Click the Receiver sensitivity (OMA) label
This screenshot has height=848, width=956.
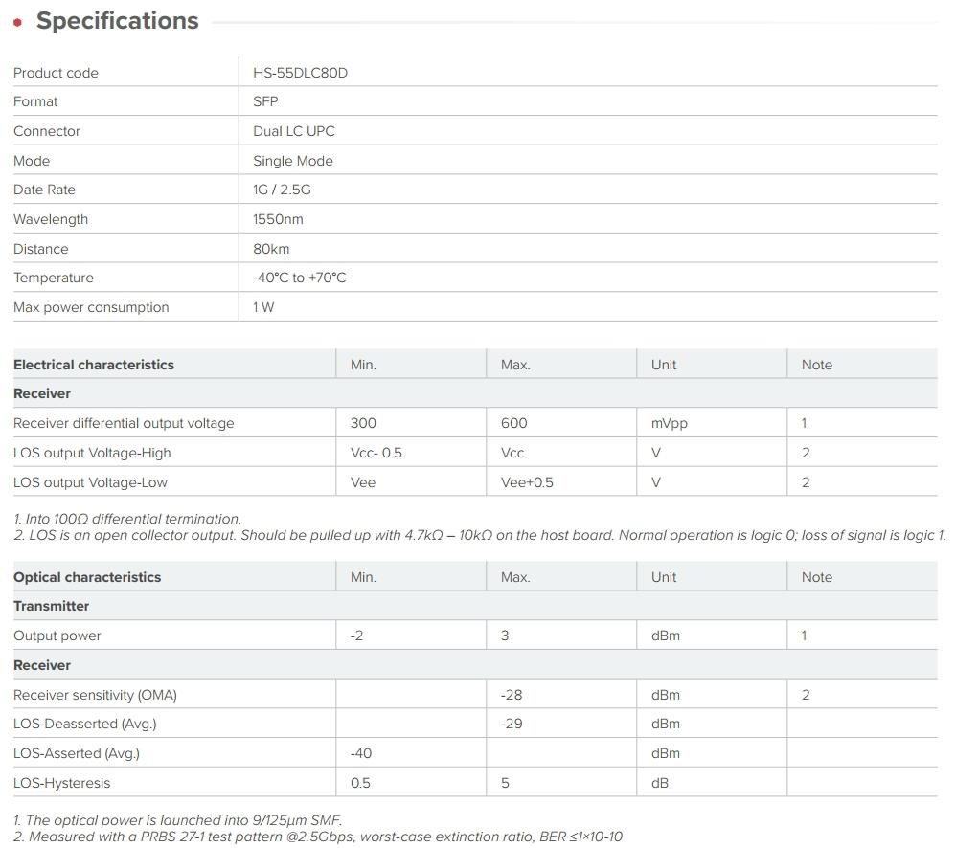[x=95, y=695]
